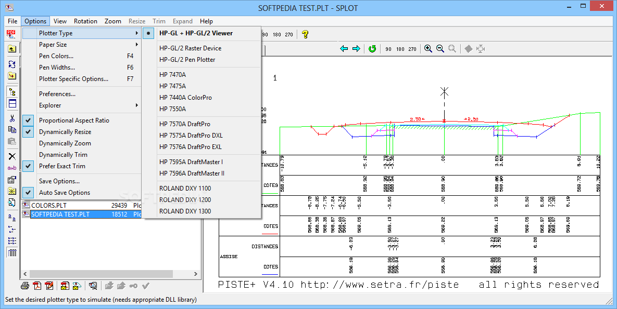The width and height of the screenshot is (617, 309).
Task: Click the copy files icon in left toolbar
Action: pyautogui.click(x=12, y=129)
